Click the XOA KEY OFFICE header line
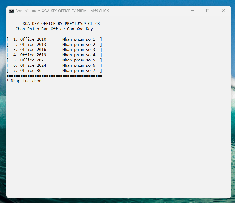 [61, 24]
